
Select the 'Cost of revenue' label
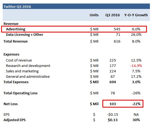(19, 60)
